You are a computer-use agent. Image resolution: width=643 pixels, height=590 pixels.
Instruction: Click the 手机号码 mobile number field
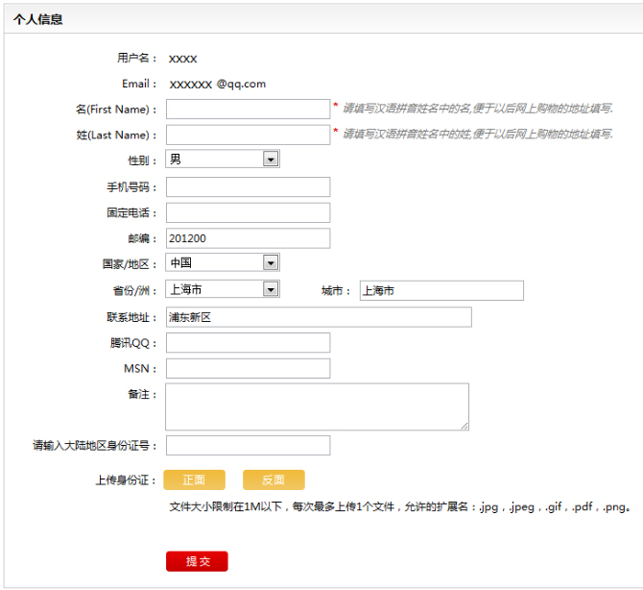248,186
